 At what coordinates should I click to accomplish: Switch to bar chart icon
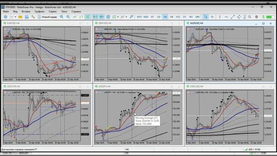pyautogui.click(x=81, y=17)
